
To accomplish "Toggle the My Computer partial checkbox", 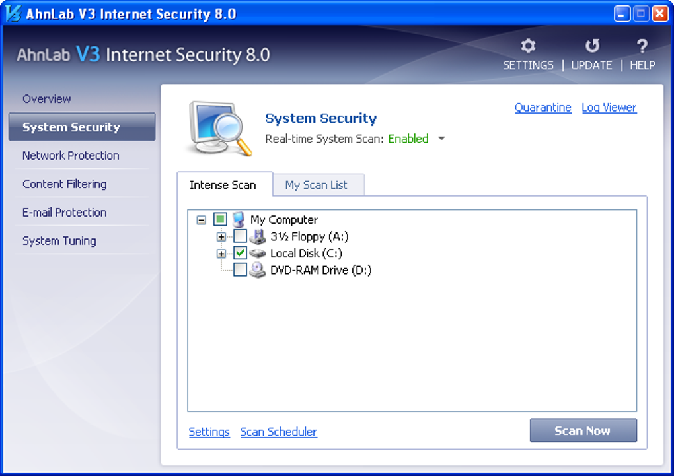I will point(220,220).
